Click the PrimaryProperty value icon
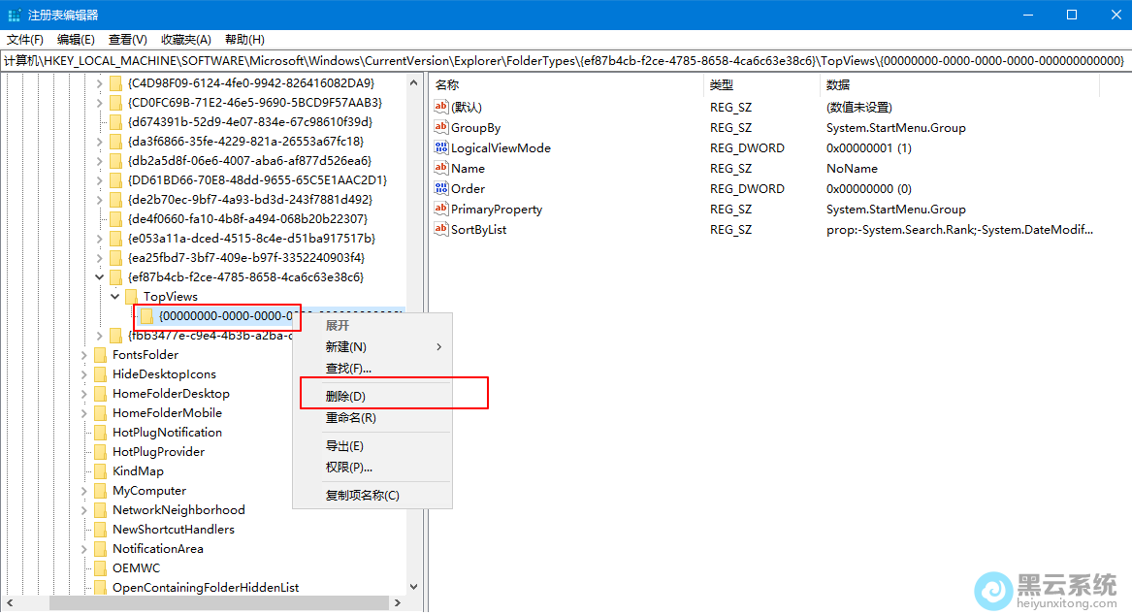The height and width of the screenshot is (615, 1132). [442, 209]
